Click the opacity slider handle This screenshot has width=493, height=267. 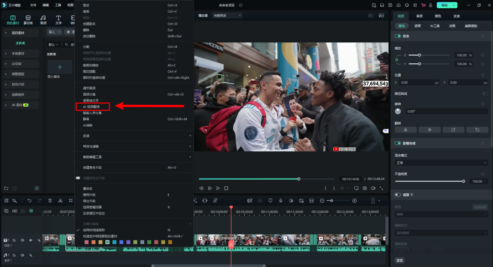pyautogui.click(x=463, y=181)
